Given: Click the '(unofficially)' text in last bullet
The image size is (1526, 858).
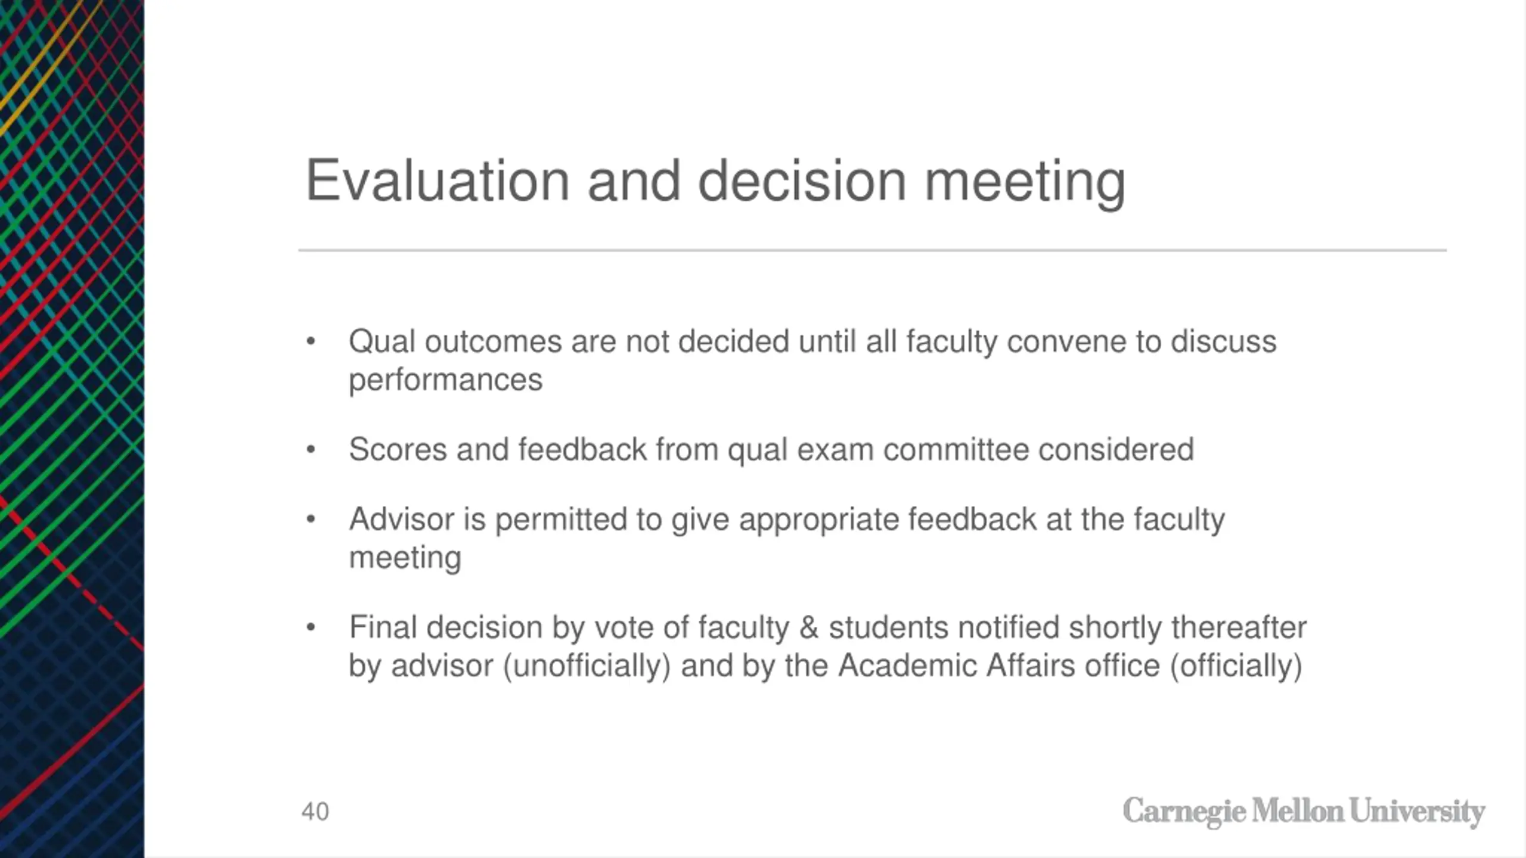Looking at the screenshot, I should click(x=588, y=666).
